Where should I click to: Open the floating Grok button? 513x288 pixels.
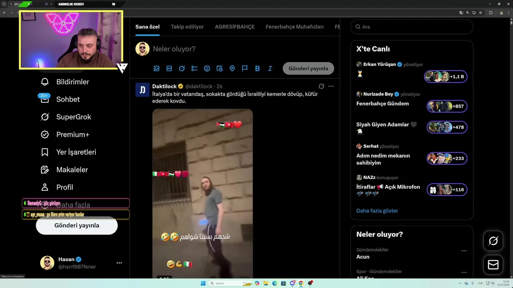coord(493,241)
